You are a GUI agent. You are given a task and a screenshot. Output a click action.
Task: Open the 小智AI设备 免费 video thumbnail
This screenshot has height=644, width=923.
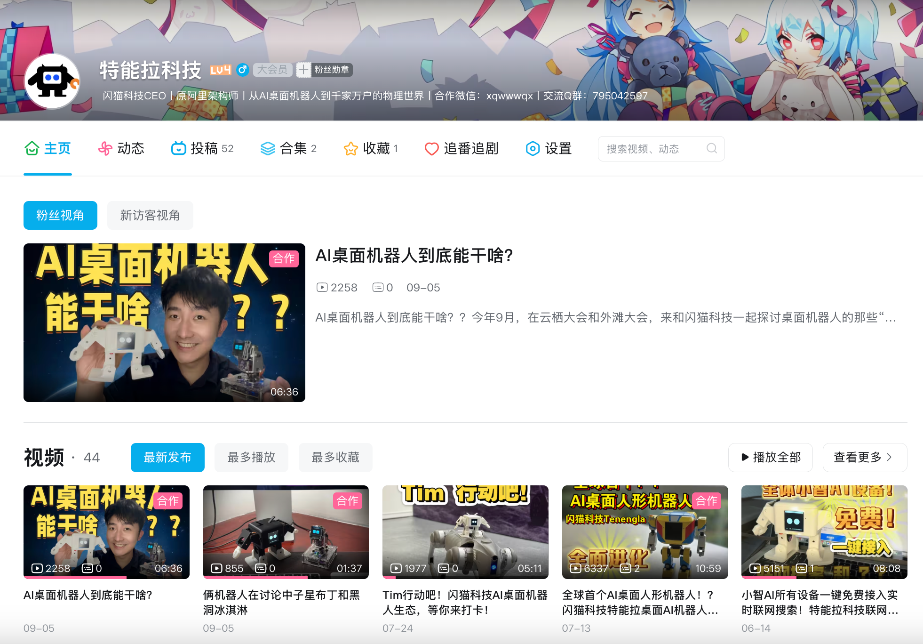click(x=824, y=532)
